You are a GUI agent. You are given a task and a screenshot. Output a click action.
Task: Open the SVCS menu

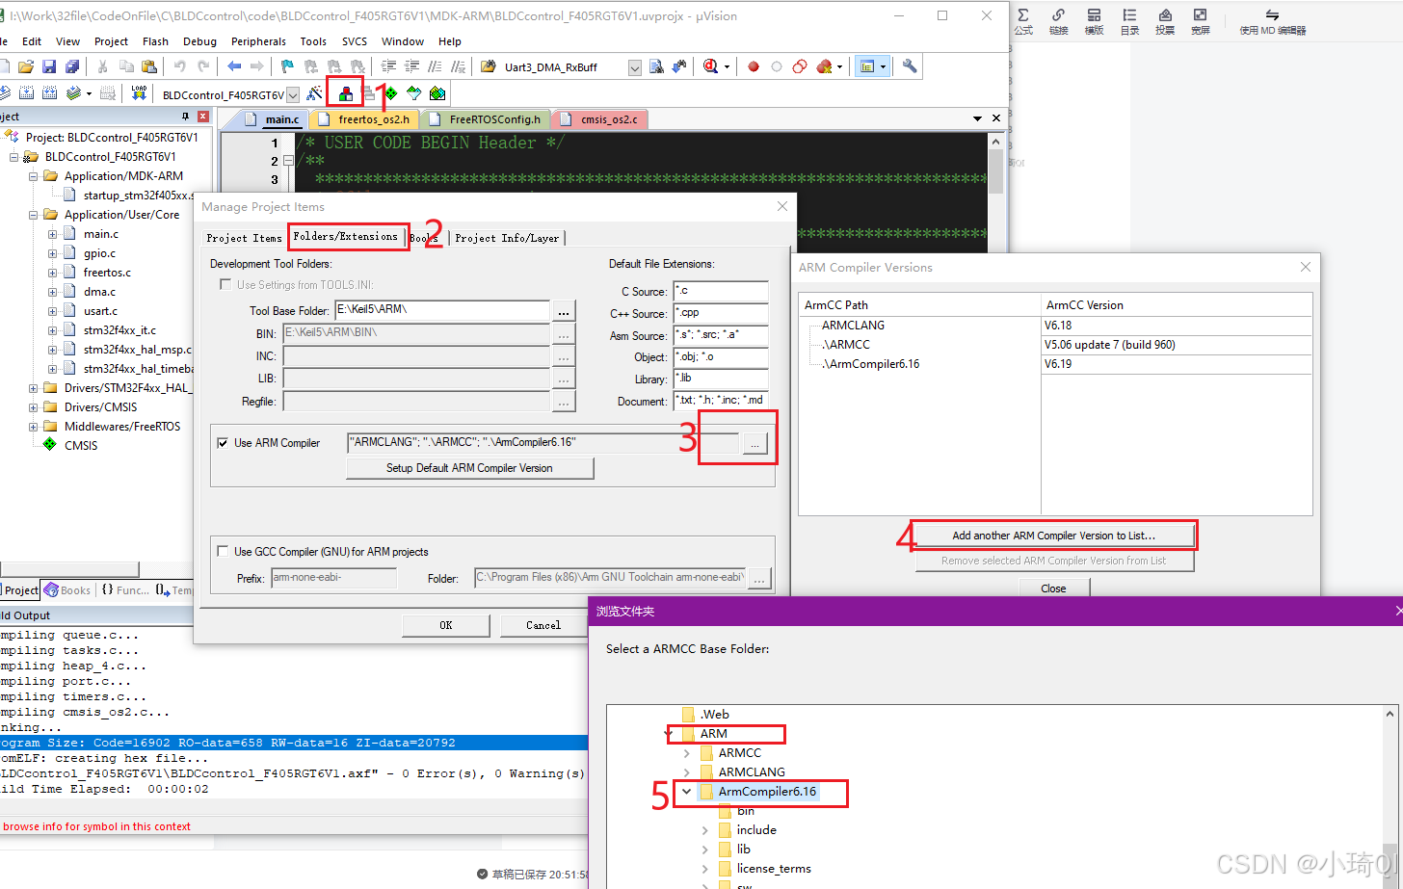[355, 41]
